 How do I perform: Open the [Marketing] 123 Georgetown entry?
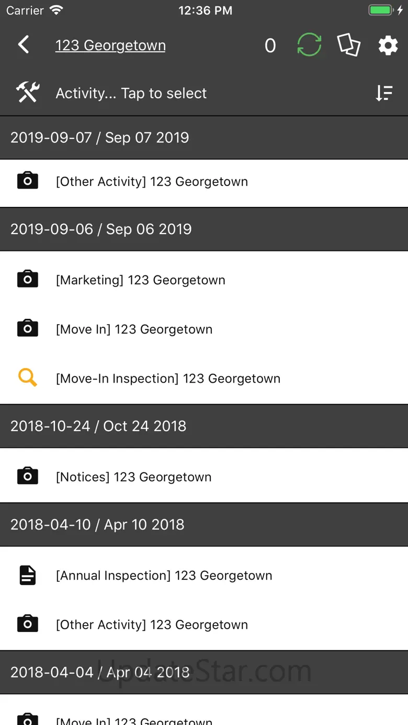click(140, 280)
